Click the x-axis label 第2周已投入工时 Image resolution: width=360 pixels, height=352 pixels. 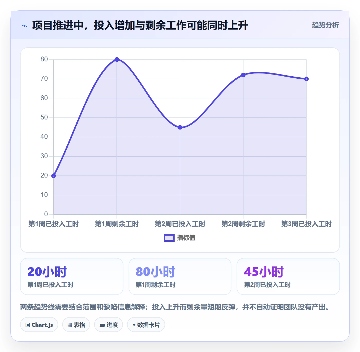tap(180, 224)
